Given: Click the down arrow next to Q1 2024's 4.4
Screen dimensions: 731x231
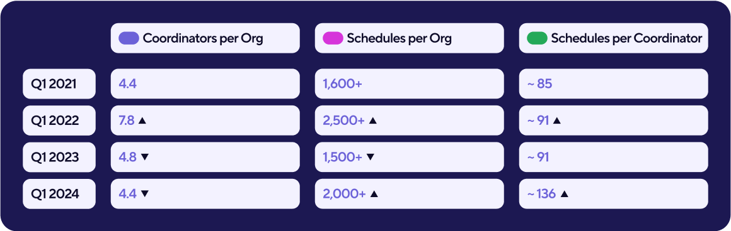Looking at the screenshot, I should click(144, 194).
